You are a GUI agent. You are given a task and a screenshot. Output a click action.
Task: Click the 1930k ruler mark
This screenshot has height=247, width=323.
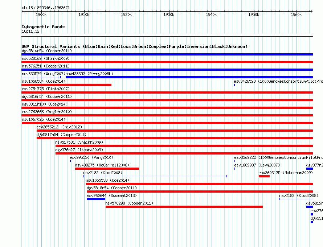click(169, 15)
